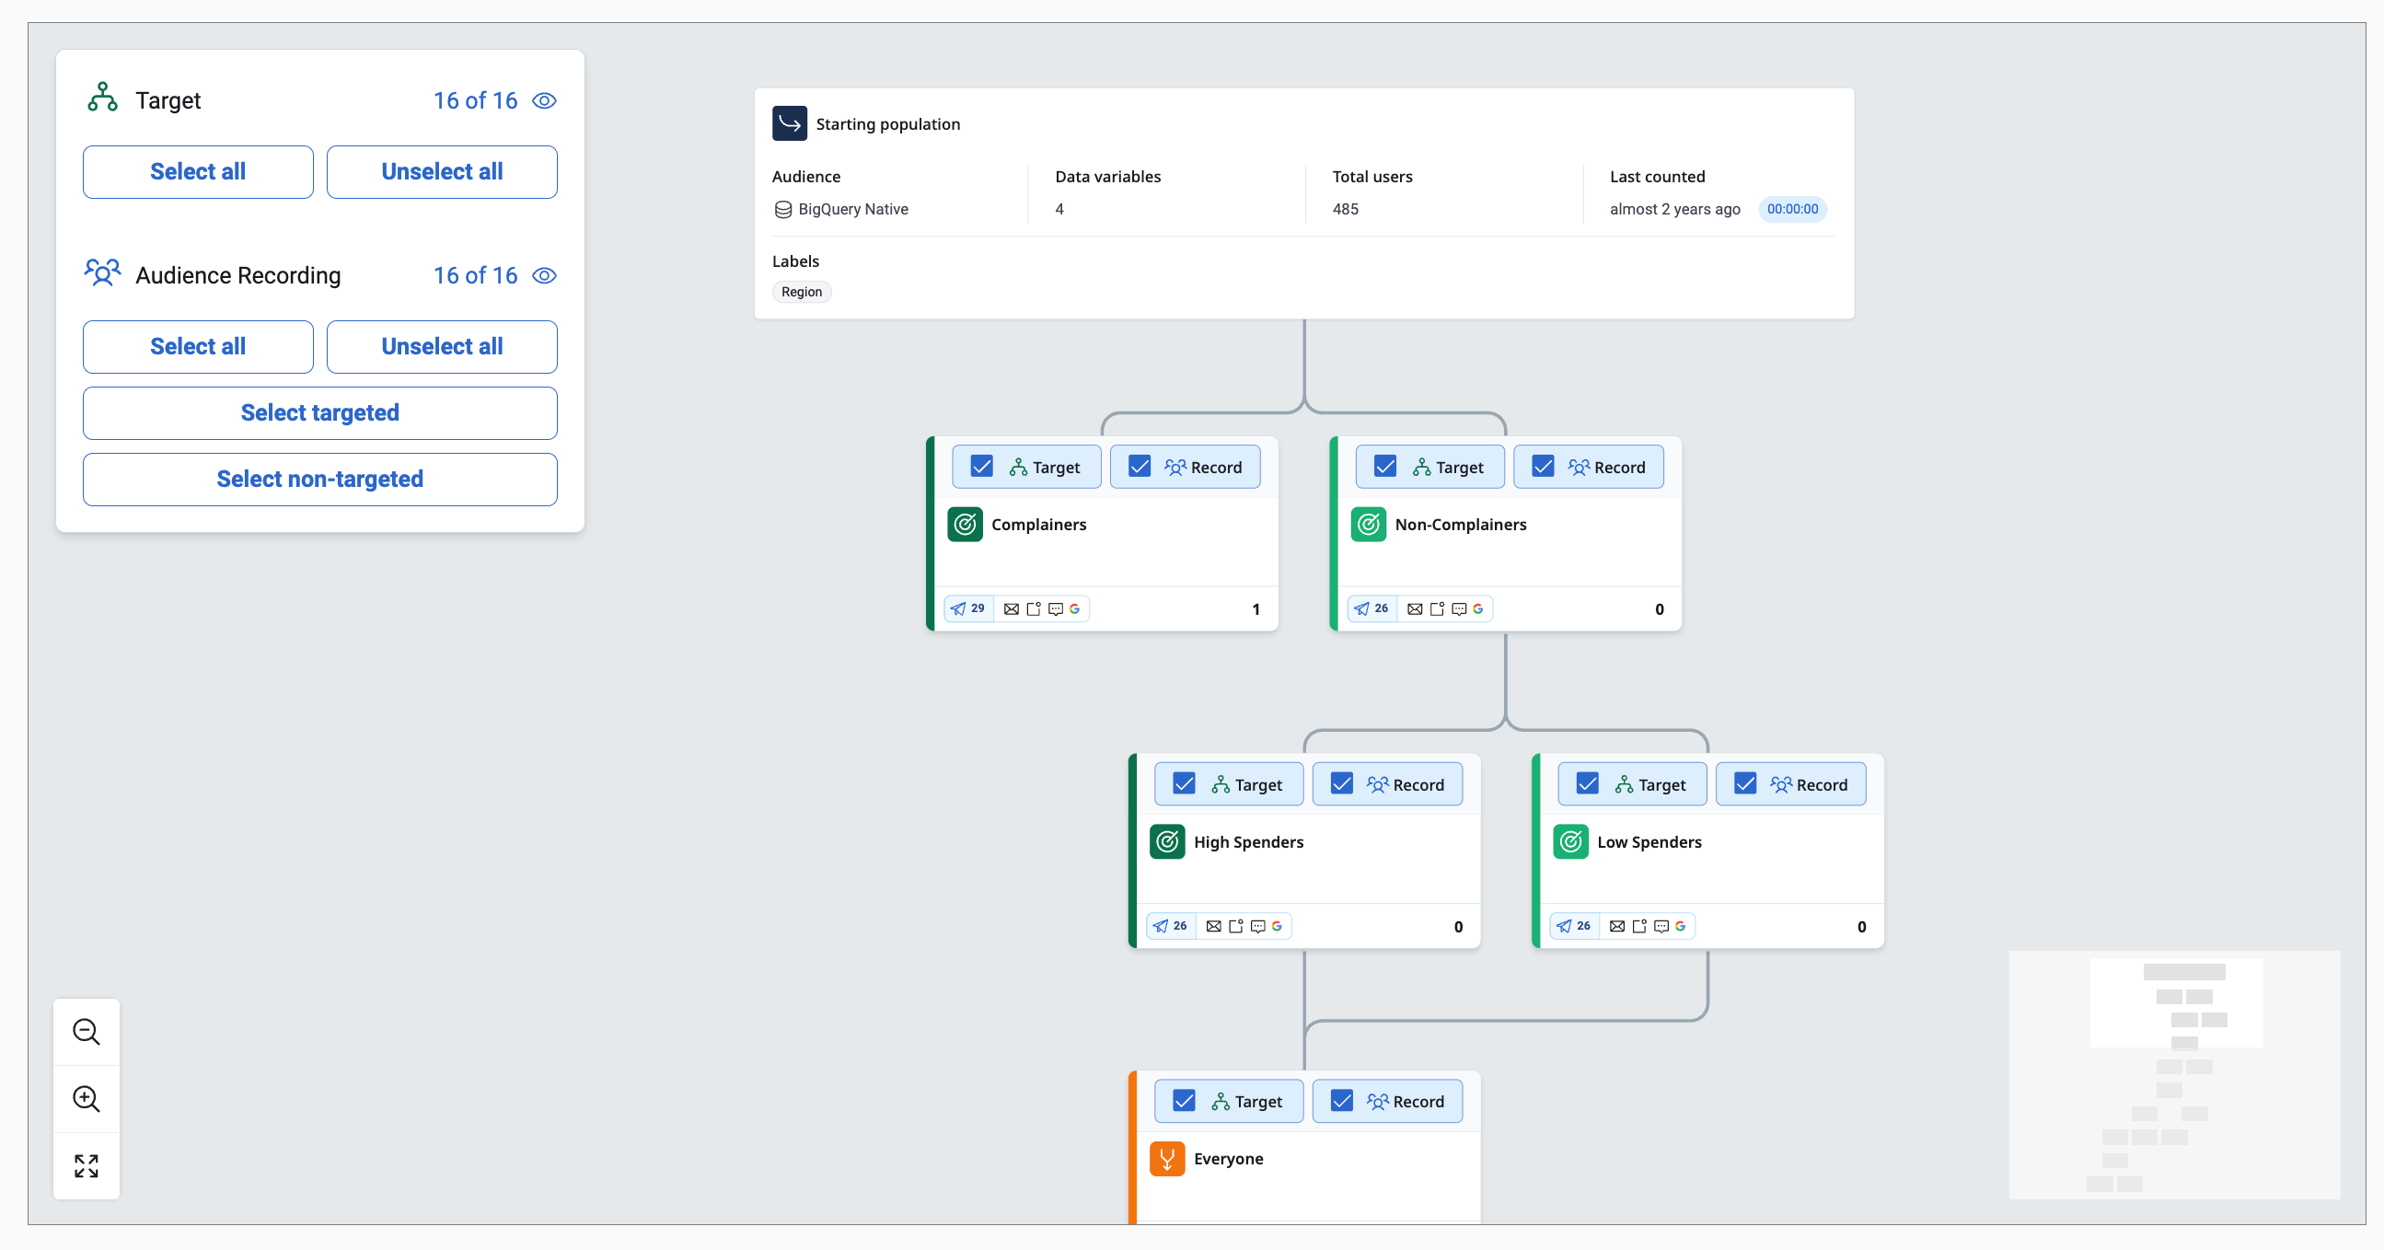Uncheck Record checkbox on Non-Complainers node
The height and width of the screenshot is (1250, 2384).
[x=1543, y=467]
